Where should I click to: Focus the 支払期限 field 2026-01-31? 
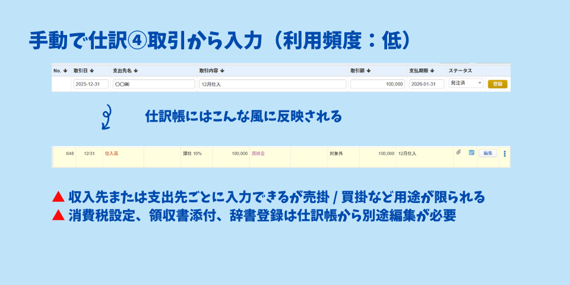pyautogui.click(x=427, y=84)
